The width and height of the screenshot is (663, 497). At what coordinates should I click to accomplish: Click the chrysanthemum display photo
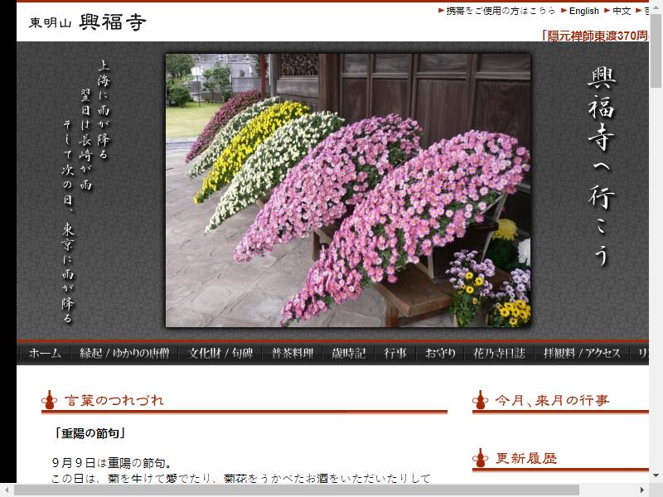pyautogui.click(x=348, y=191)
